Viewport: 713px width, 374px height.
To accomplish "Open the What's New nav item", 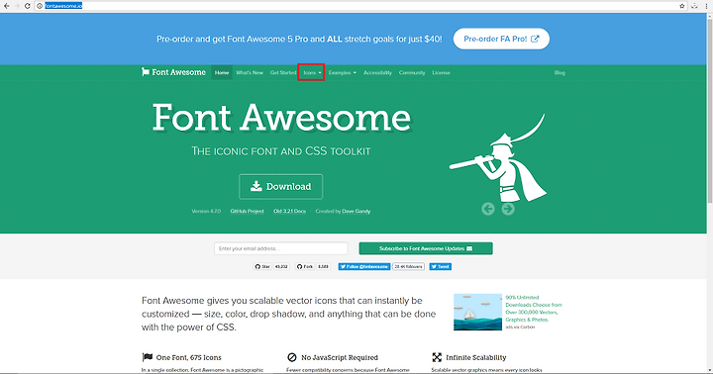I will pyautogui.click(x=250, y=72).
